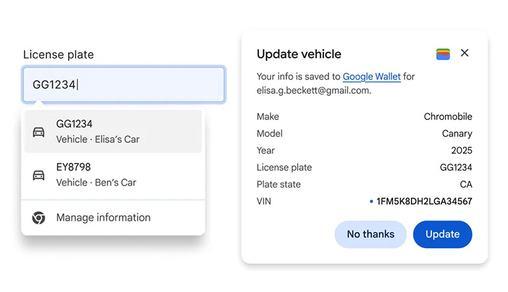The height and width of the screenshot is (292, 508).
Task: Click the blue dot next to VIN value
Action: [x=371, y=202]
